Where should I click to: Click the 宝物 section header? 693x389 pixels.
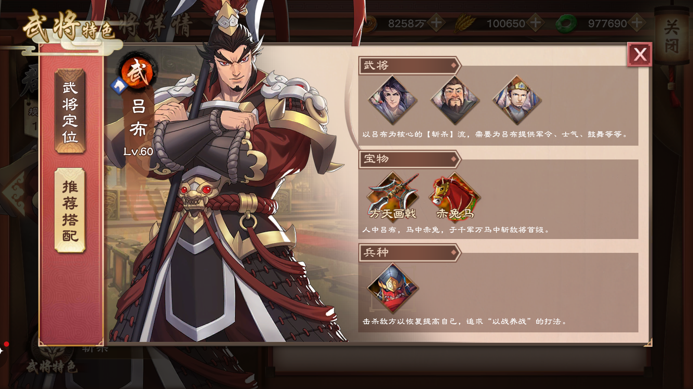pos(409,159)
